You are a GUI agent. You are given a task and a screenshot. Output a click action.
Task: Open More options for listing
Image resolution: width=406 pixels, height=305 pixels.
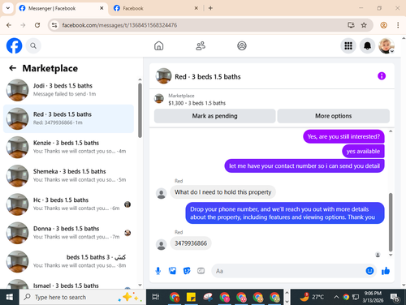pyautogui.click(x=334, y=116)
